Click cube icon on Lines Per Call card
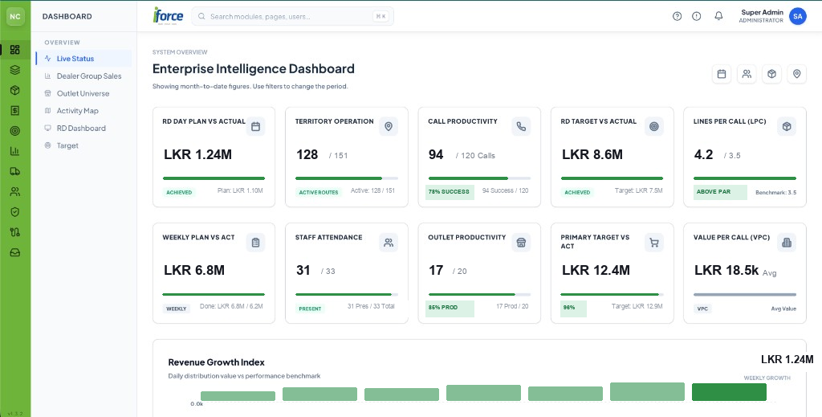Screen dimensions: 822x417 [787, 126]
